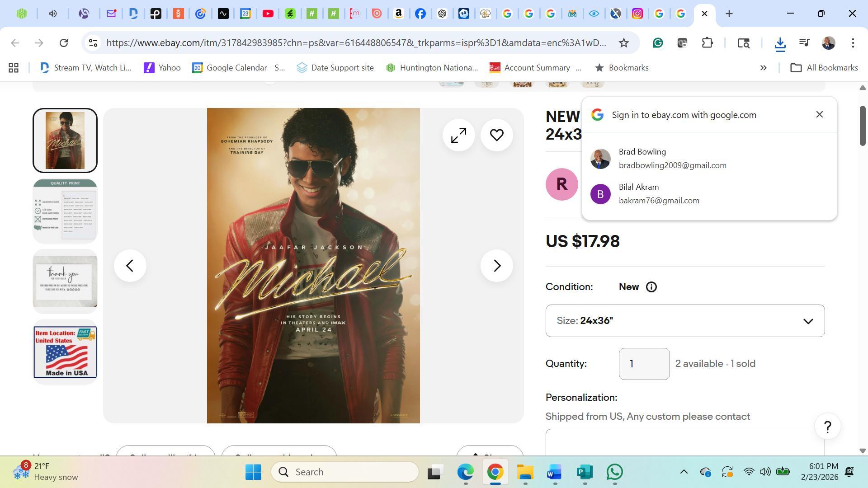Click the eBay help question mark button
Viewport: 868px width, 488px height.
tap(827, 427)
